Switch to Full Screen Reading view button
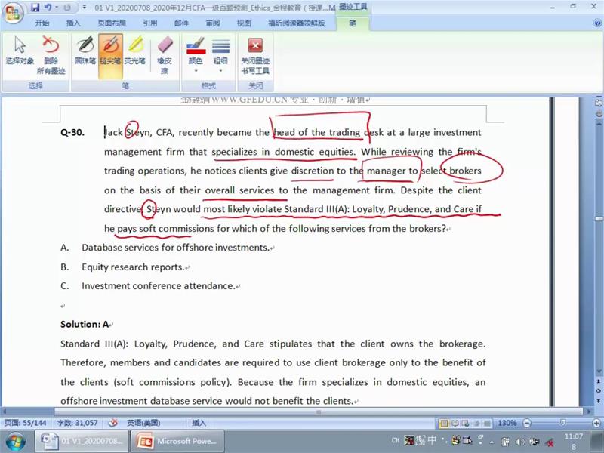 click(x=455, y=424)
